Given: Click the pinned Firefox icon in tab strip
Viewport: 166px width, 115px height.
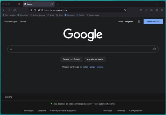Looking at the screenshot, I should [x=19, y=4].
